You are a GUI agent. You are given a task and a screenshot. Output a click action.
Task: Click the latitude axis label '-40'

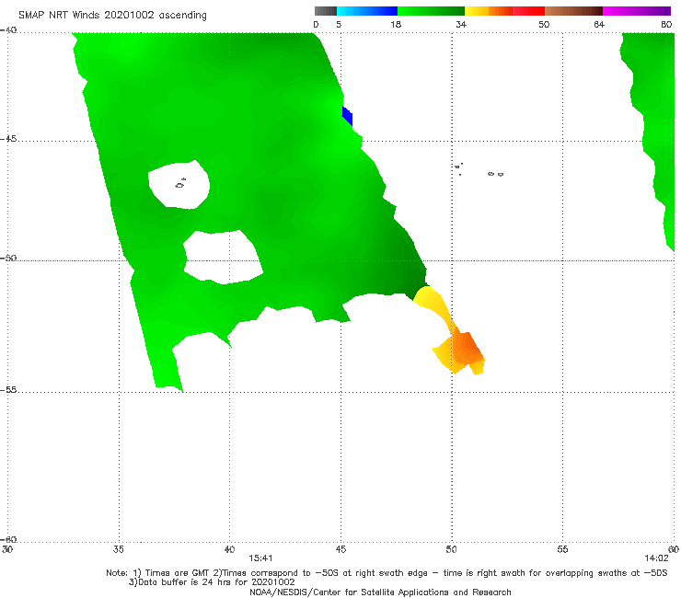pos(8,30)
